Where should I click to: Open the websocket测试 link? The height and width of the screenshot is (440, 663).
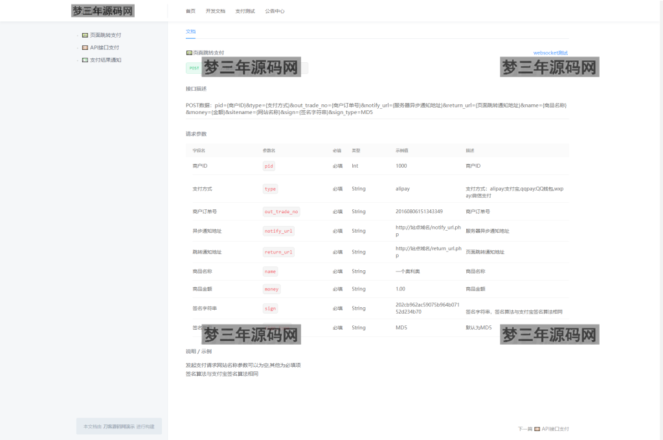tap(550, 53)
